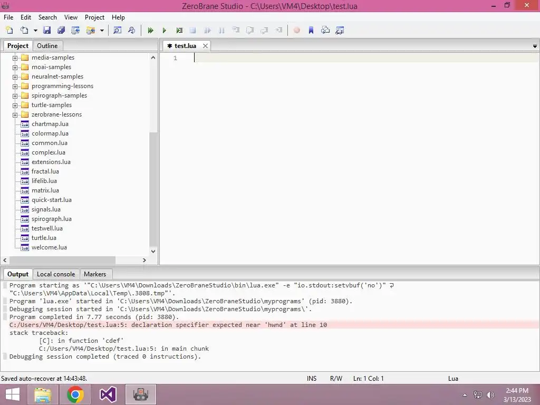The height and width of the screenshot is (405, 540).
Task: Open the watch window toolbar icon
Action: click(340, 30)
